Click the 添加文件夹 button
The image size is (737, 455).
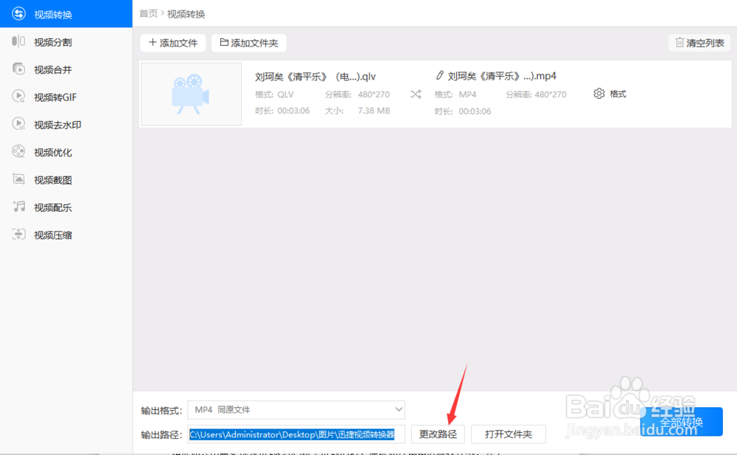tap(248, 43)
